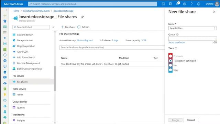Go to Home icon in sidebar
The height and width of the screenshot is (124, 220).
(5, 21)
